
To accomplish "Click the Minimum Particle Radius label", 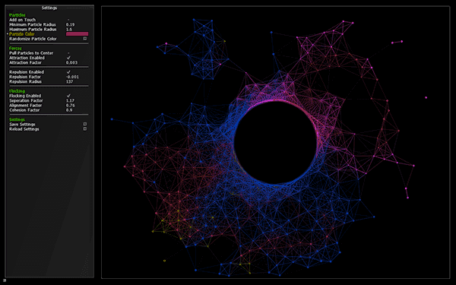I will pyautogui.click(x=33, y=25).
